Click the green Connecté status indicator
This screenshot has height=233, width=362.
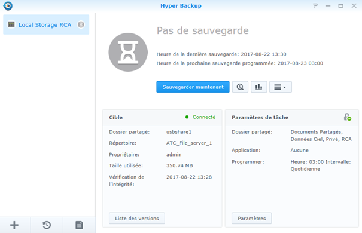200,117
